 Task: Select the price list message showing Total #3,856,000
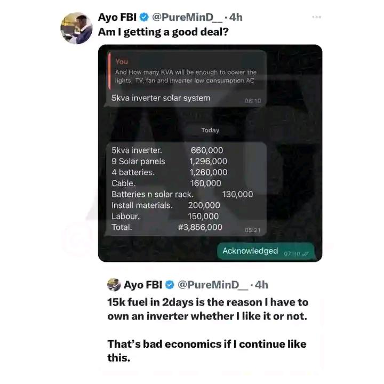(x=187, y=189)
